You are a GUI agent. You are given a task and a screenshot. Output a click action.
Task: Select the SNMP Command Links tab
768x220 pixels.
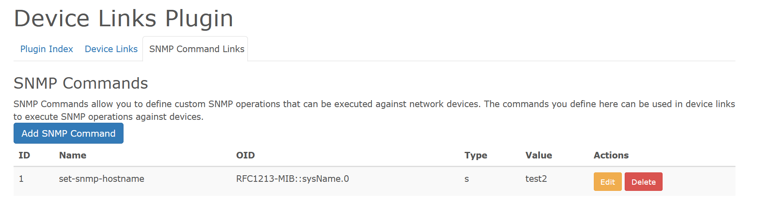[196, 49]
